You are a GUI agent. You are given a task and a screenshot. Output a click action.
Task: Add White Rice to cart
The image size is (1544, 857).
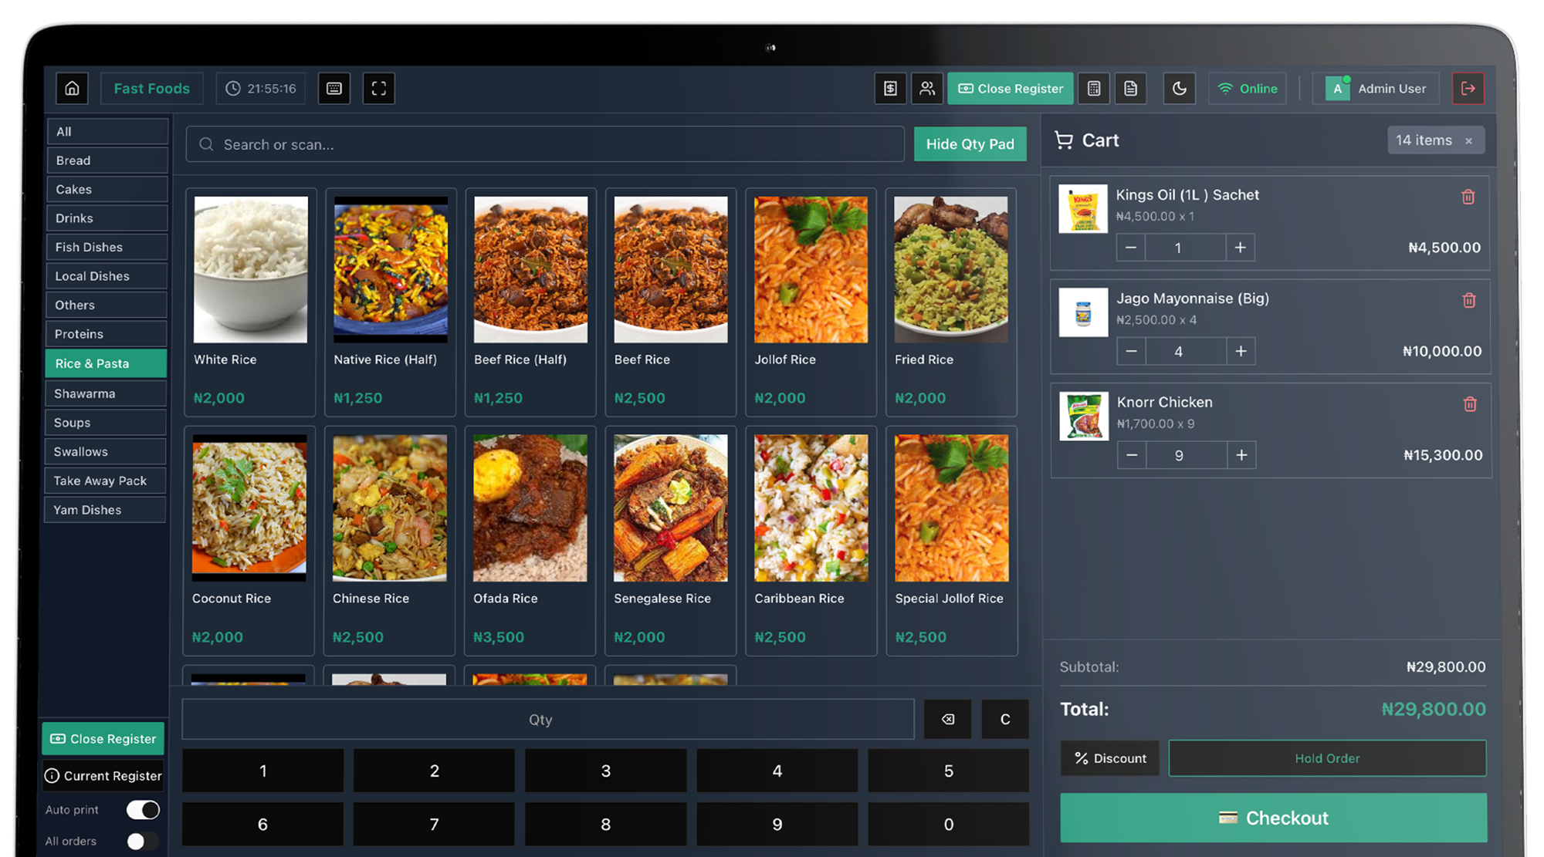point(250,302)
